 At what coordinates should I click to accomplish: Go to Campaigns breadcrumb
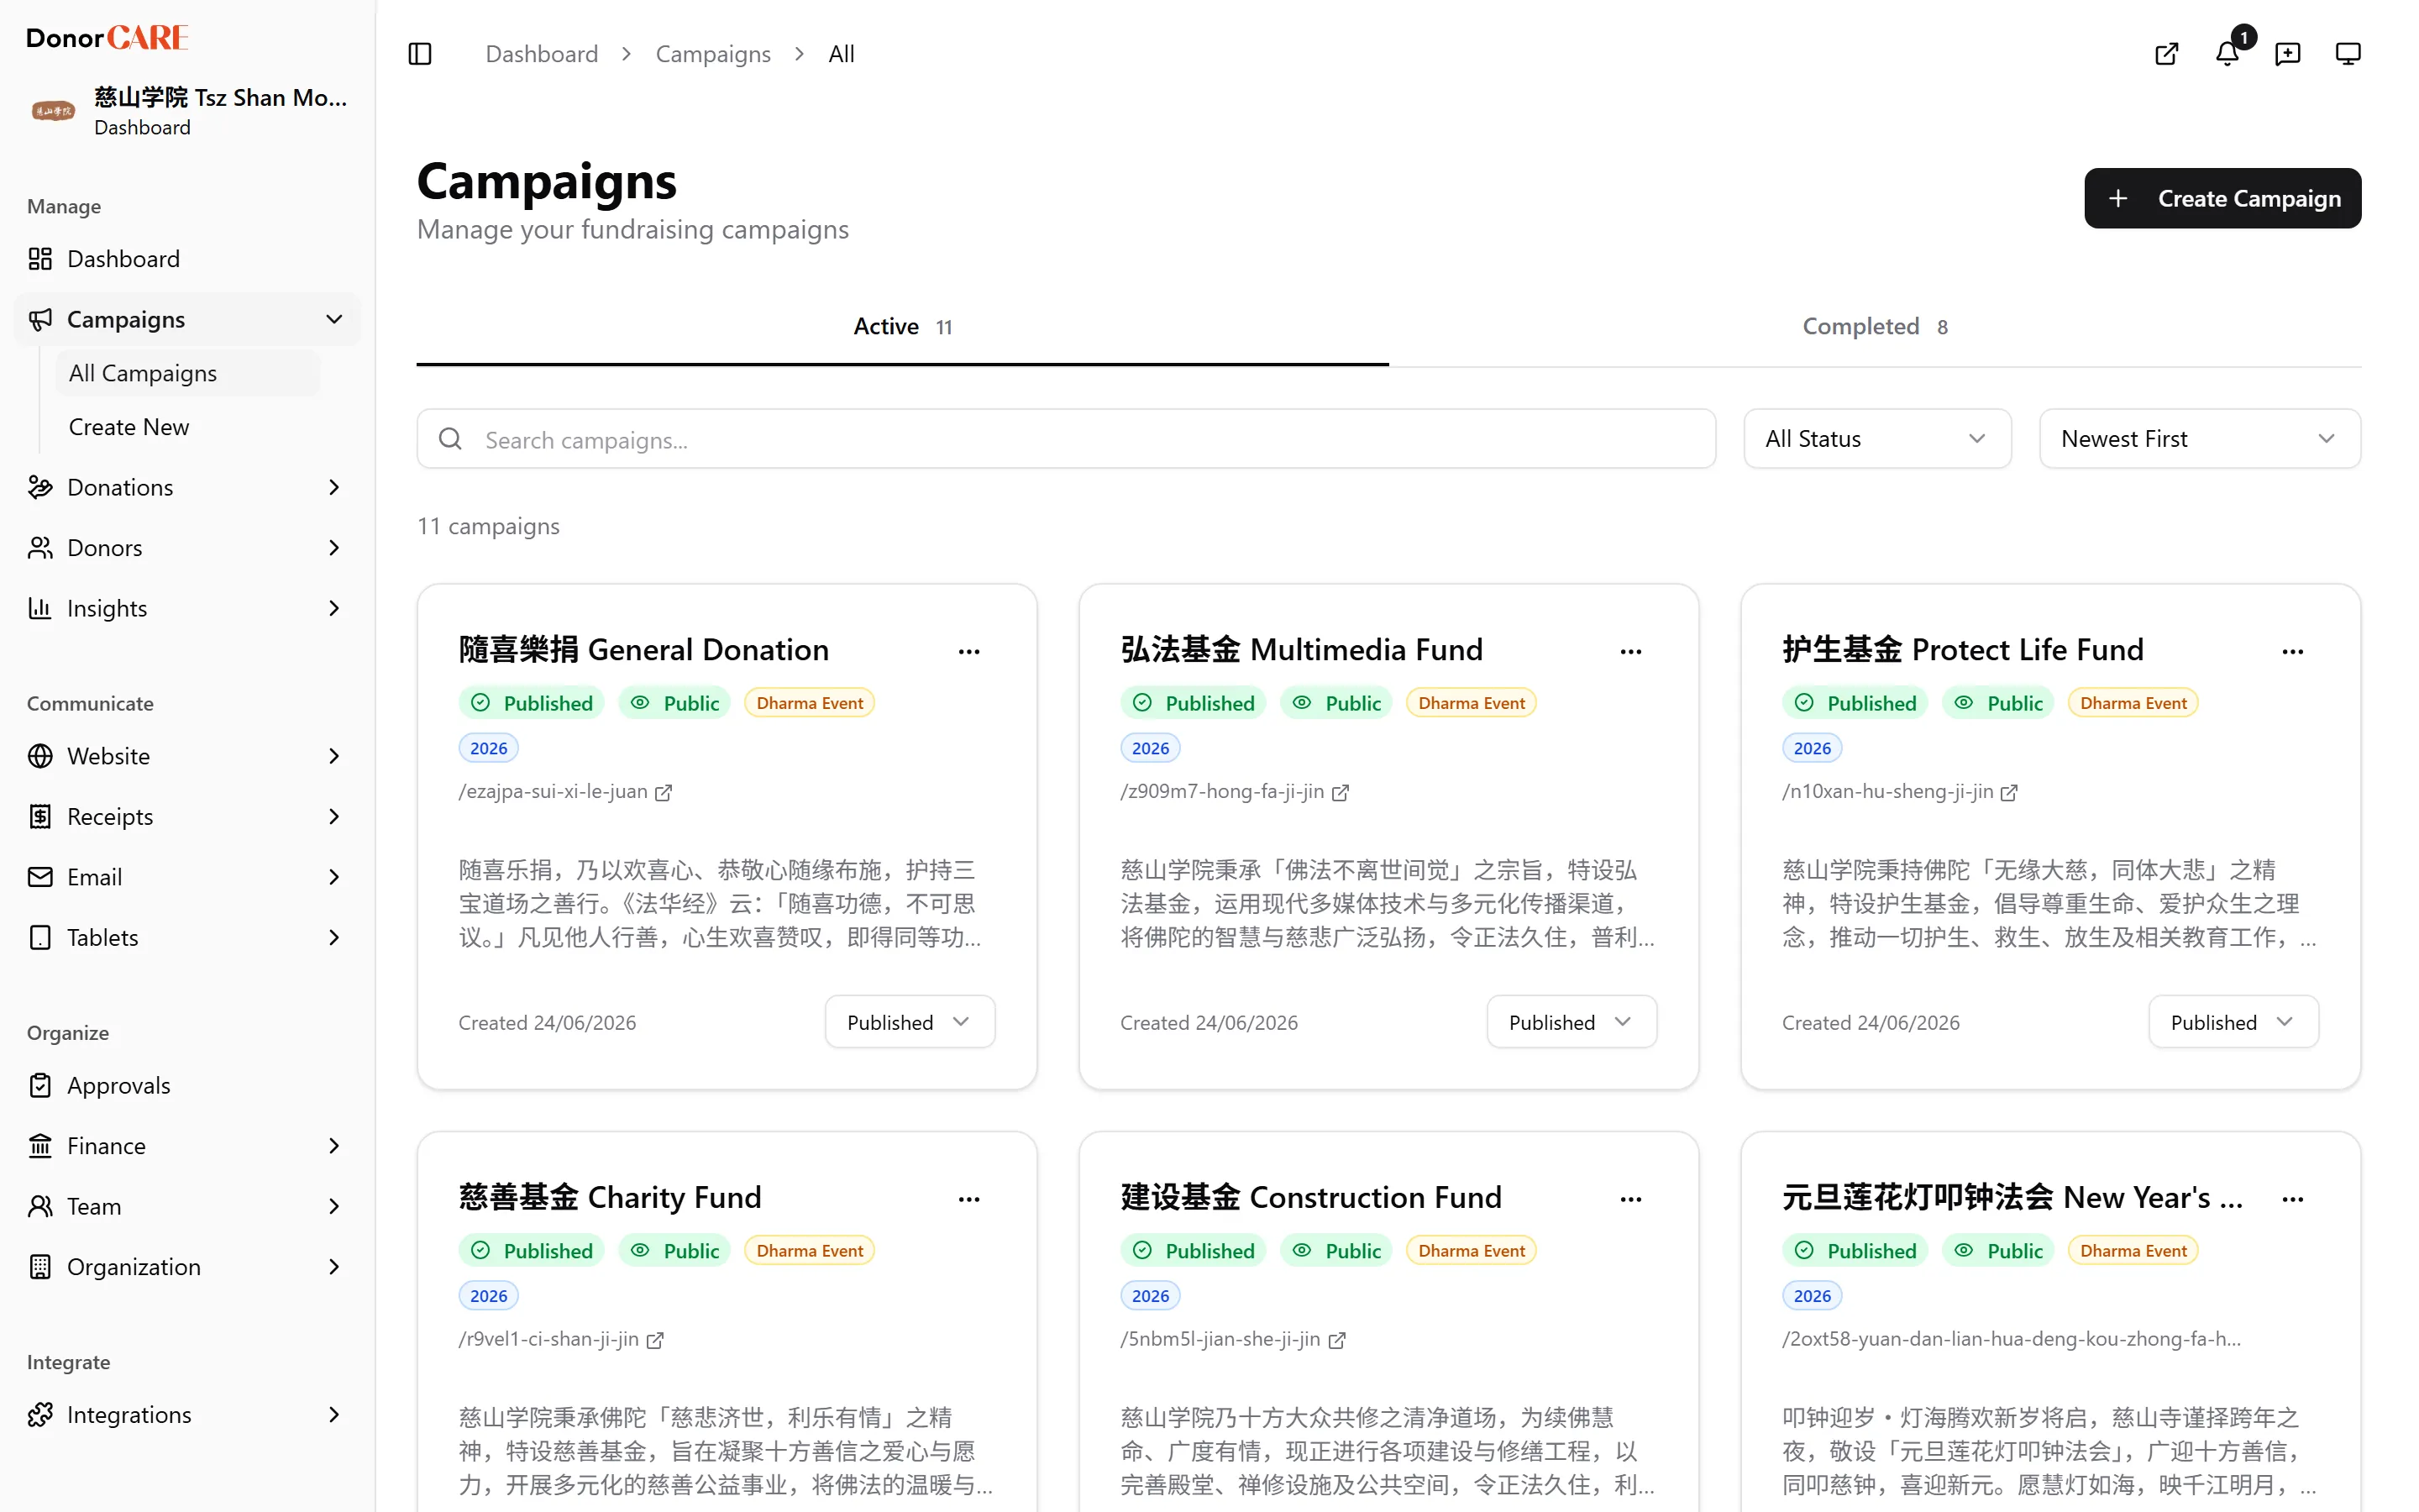tap(713, 54)
